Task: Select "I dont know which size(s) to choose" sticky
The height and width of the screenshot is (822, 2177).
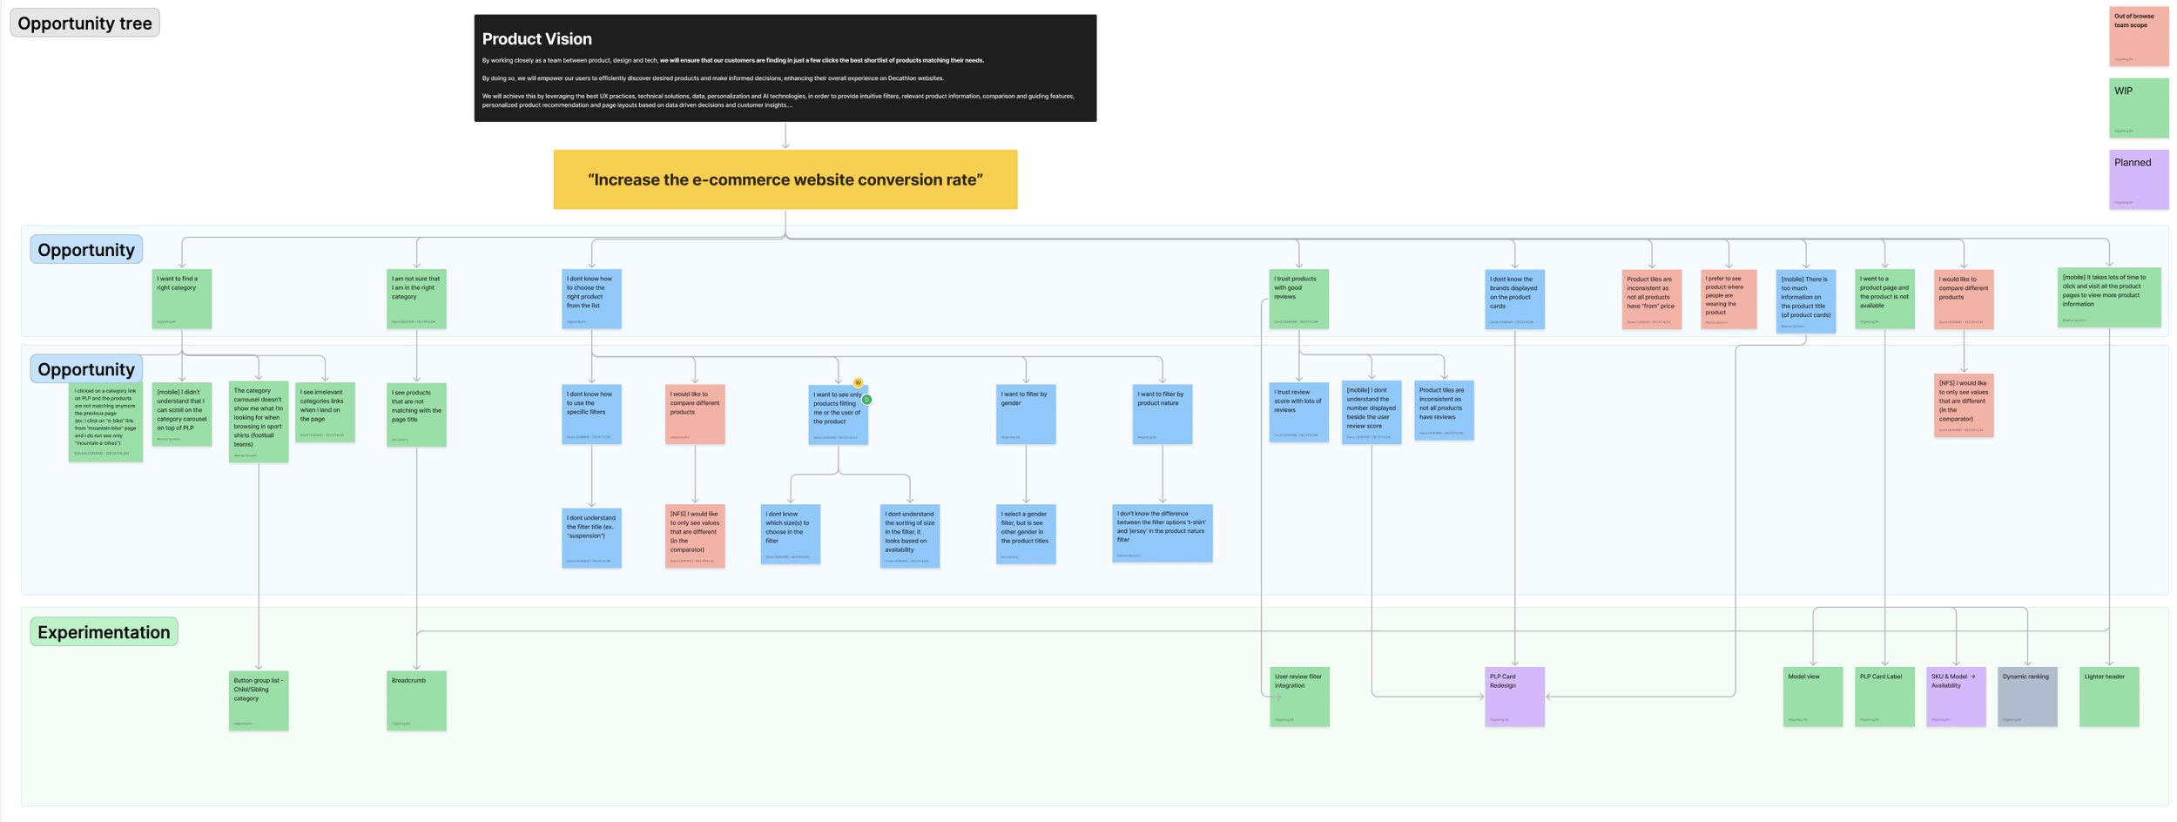Action: click(790, 534)
